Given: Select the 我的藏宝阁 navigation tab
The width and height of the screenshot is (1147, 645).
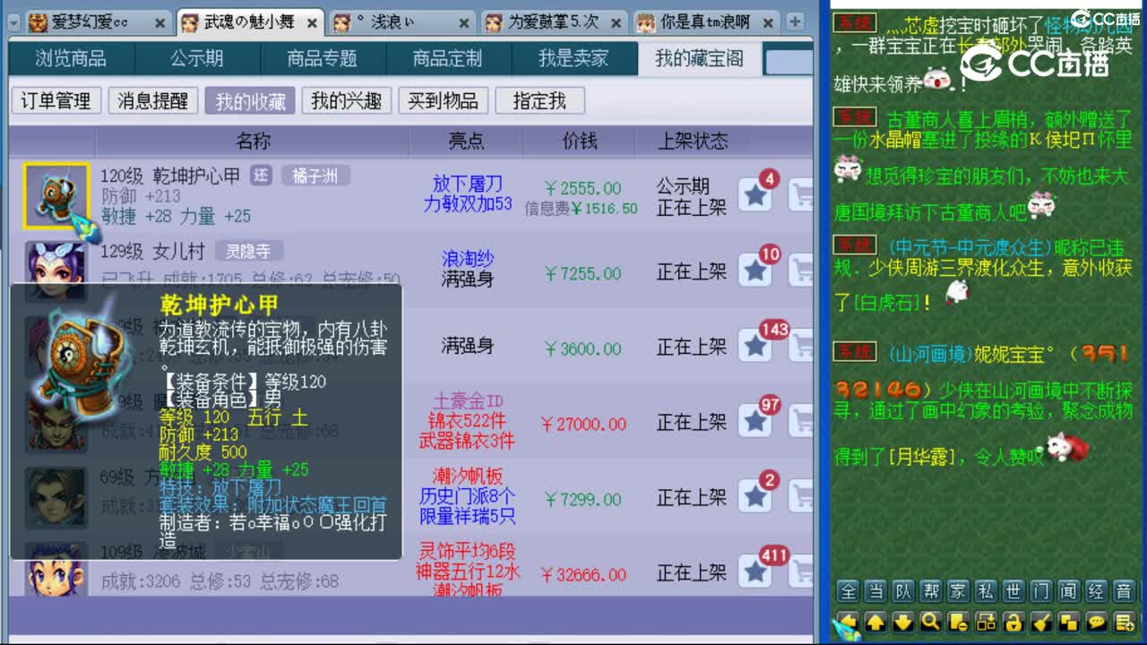Looking at the screenshot, I should [699, 58].
